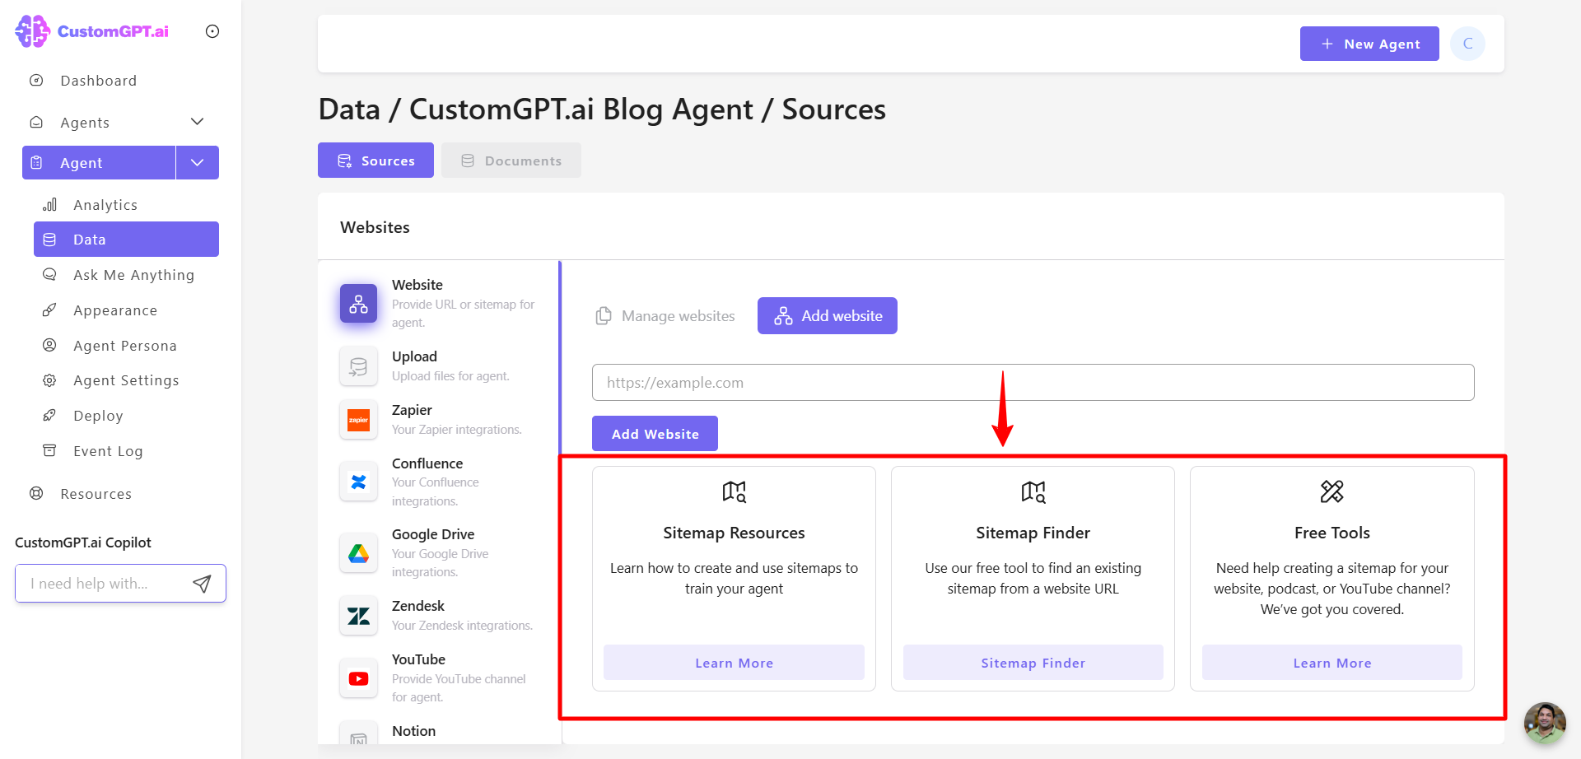Open the Sitemap Finder button
This screenshot has width=1581, height=759.
(x=1033, y=663)
